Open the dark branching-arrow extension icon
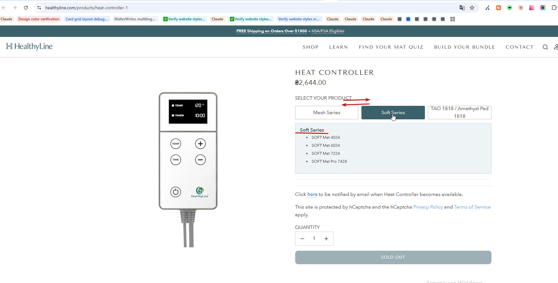The image size is (558, 283). 487,8
